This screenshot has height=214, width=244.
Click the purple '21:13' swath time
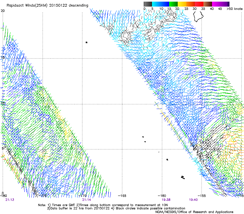click(x=10, y=200)
